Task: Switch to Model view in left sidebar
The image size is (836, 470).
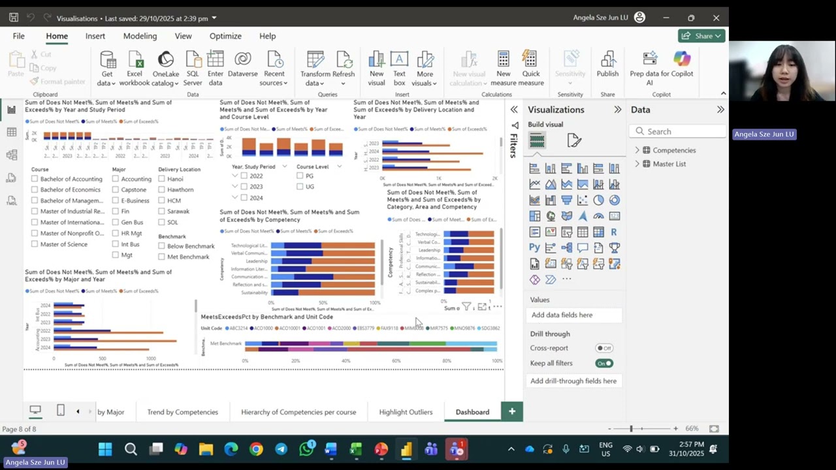Action: click(x=11, y=155)
